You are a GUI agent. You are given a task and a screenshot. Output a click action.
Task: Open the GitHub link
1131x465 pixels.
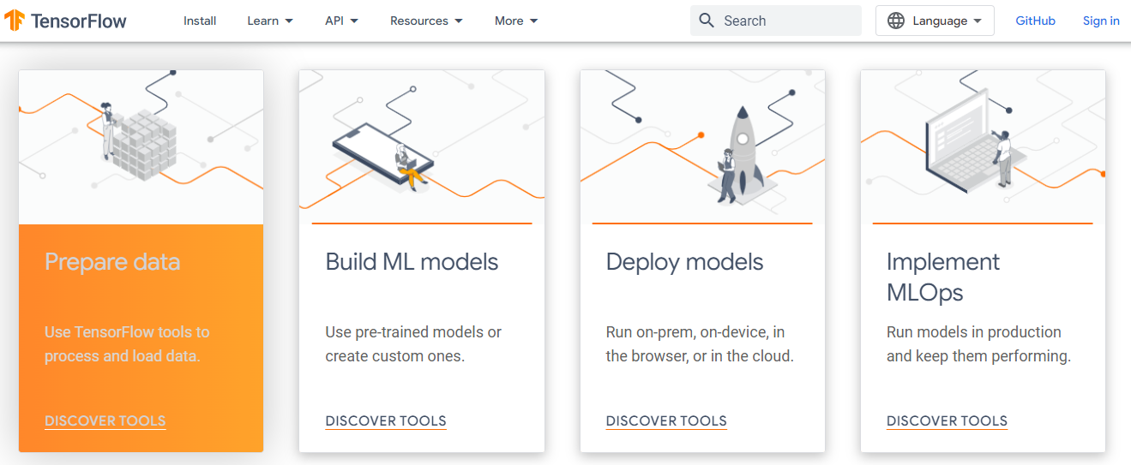tap(1035, 21)
